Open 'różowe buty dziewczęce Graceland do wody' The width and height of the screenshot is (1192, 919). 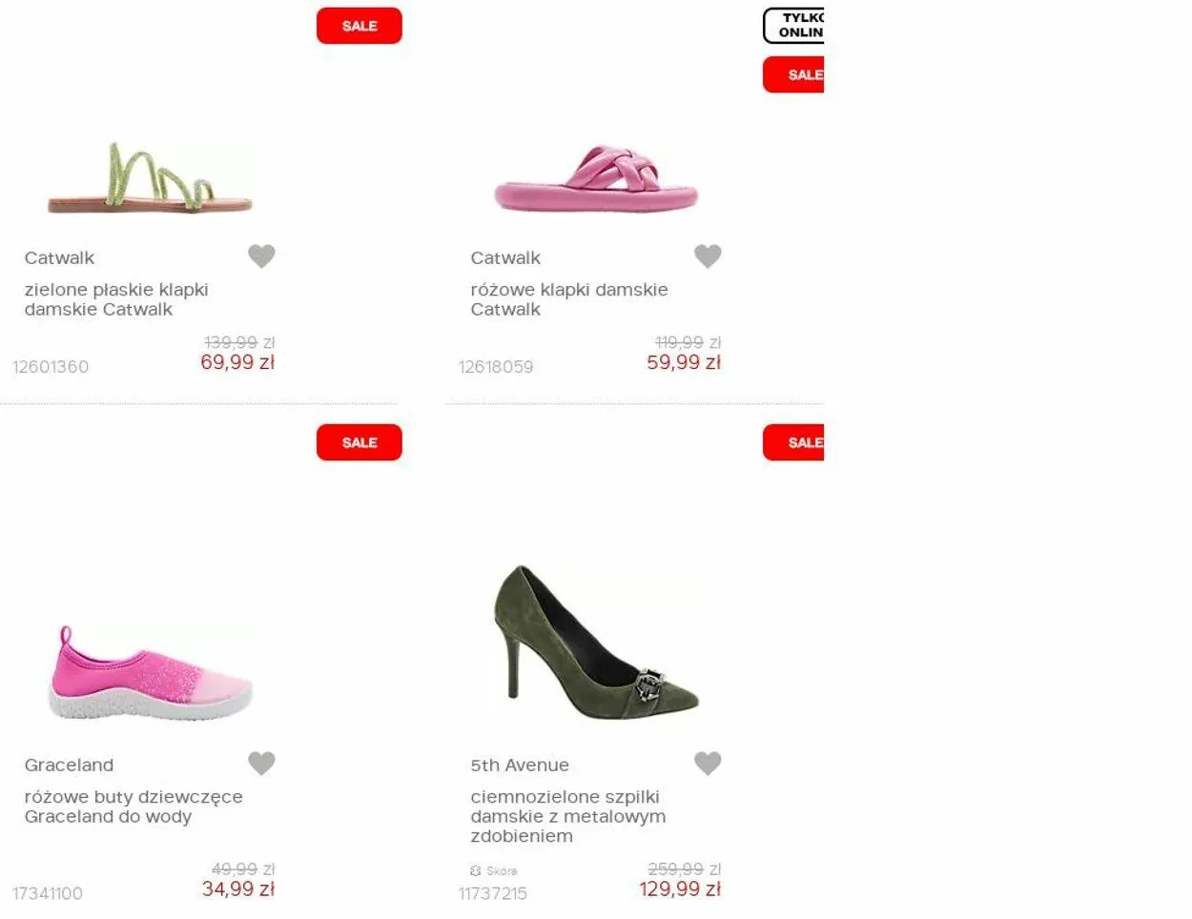click(133, 807)
